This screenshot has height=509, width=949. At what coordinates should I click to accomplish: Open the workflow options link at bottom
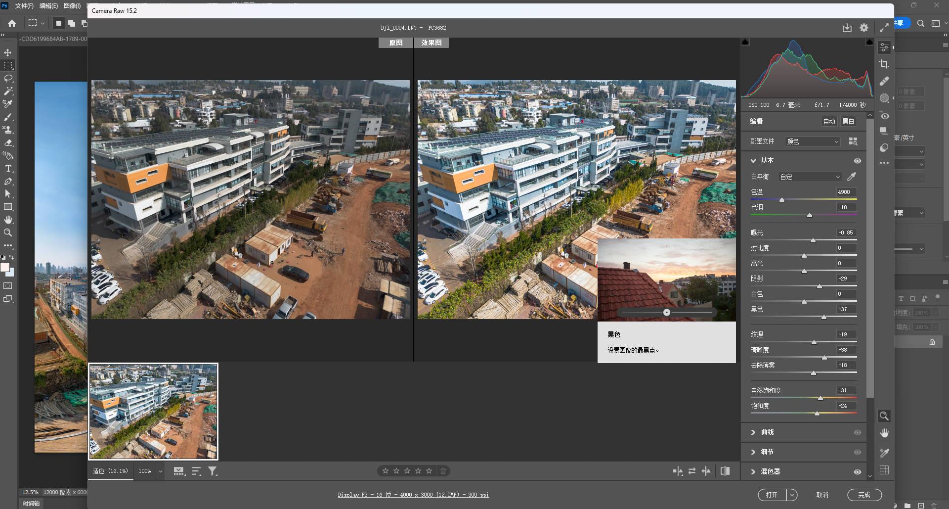(x=413, y=495)
